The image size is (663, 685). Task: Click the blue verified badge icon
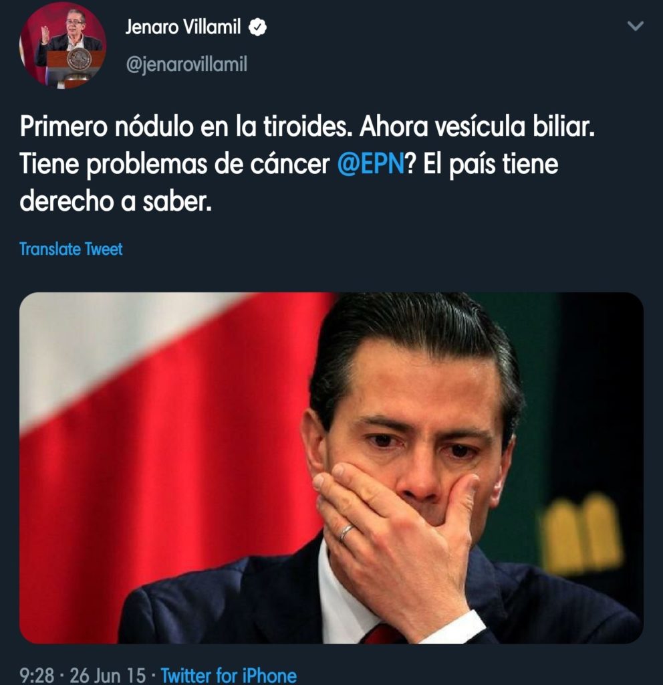coord(257,27)
